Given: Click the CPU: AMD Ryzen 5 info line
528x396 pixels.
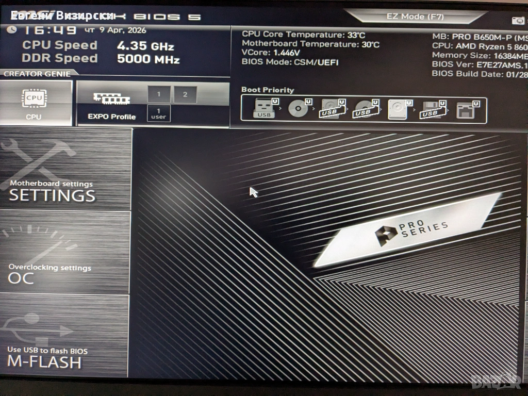Looking at the screenshot, I should click(480, 46).
